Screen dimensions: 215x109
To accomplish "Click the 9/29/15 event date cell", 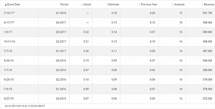I will pos(19,80).
